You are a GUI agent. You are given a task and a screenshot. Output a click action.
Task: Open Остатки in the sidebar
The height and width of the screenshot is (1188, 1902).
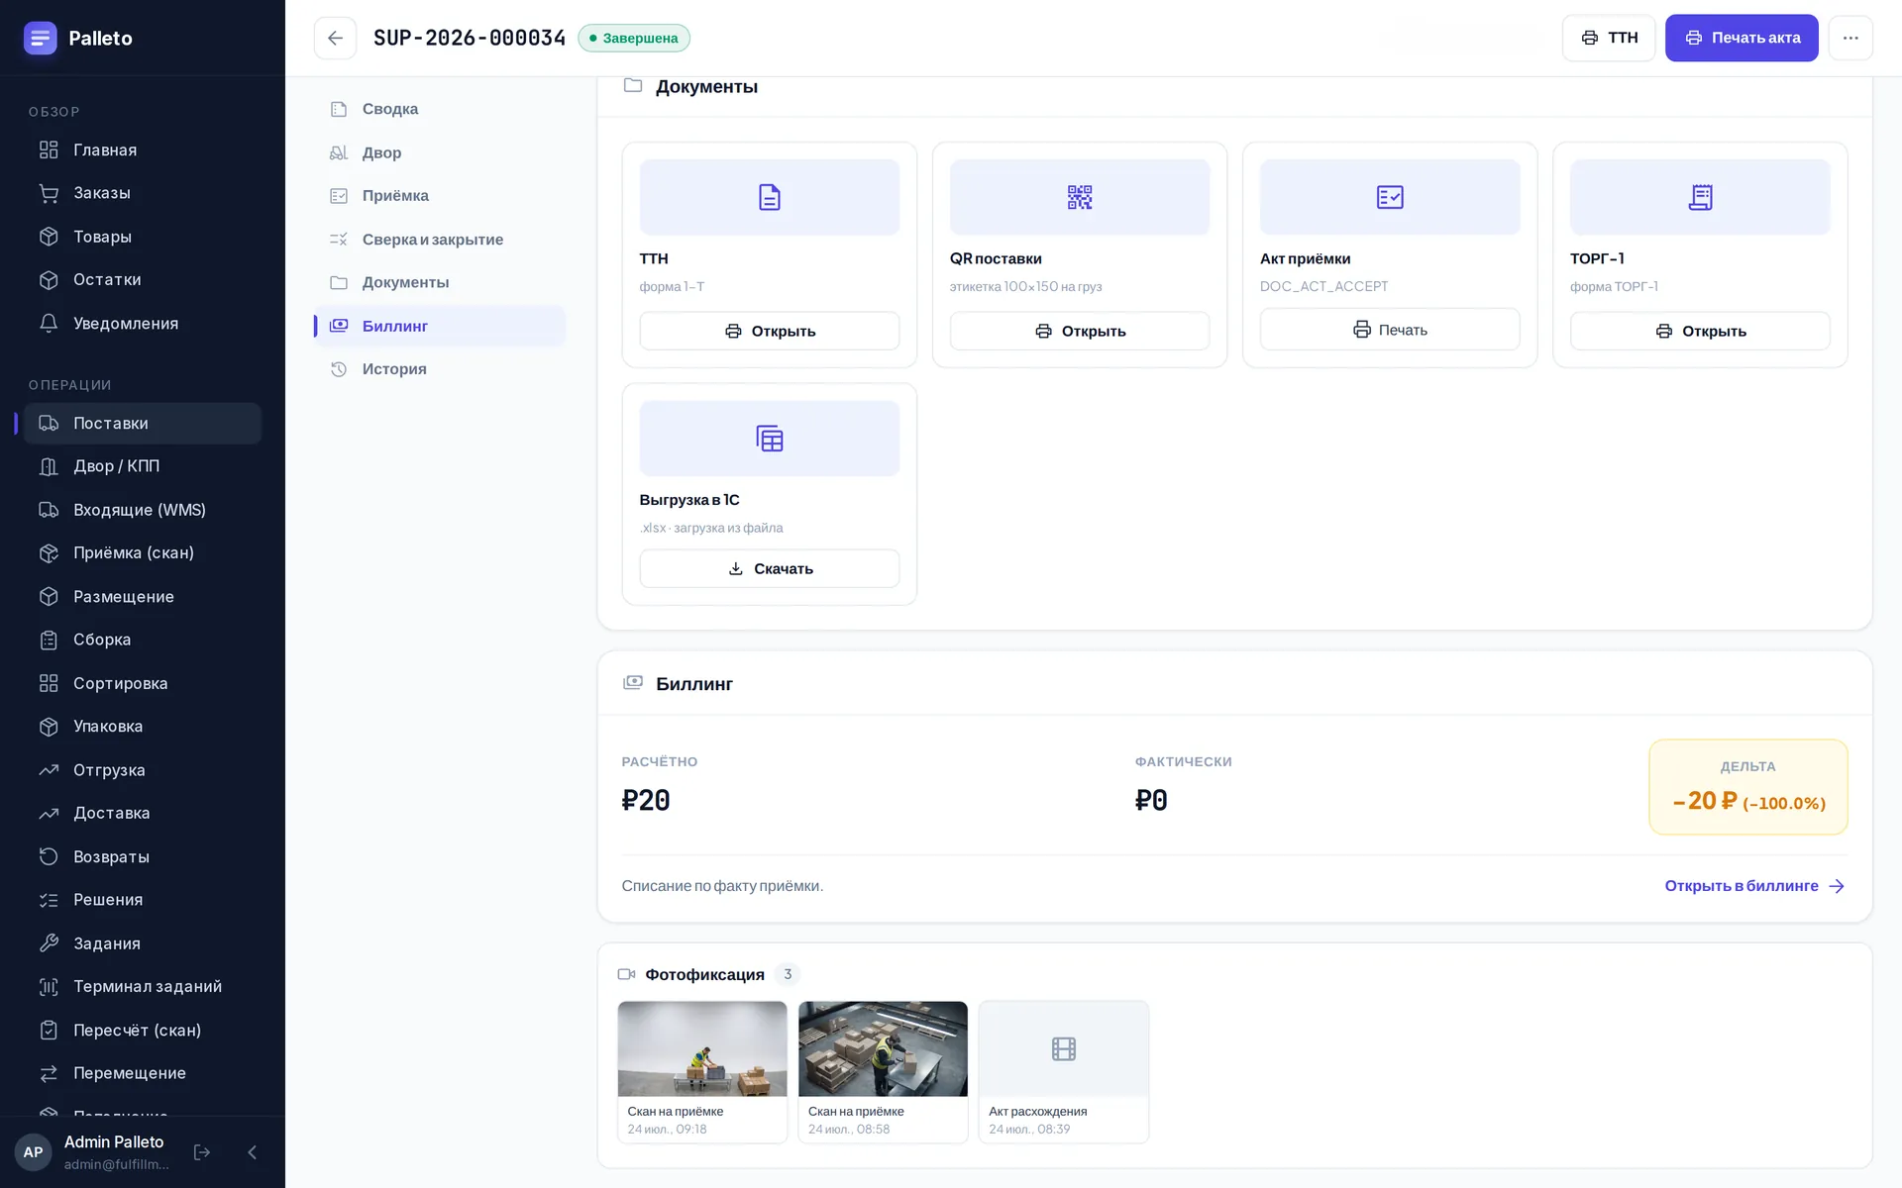pos(143,280)
